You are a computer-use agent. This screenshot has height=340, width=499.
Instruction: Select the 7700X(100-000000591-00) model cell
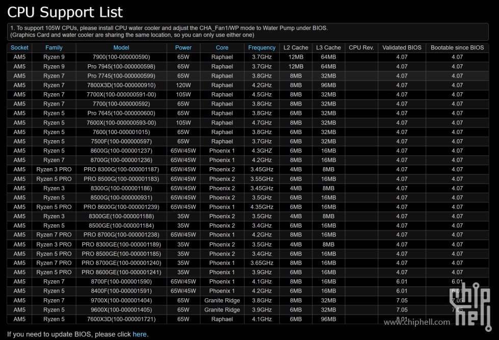point(121,94)
